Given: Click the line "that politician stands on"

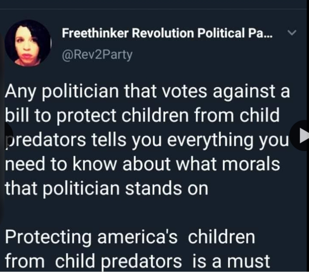Looking at the screenshot, I should click(x=107, y=188).
